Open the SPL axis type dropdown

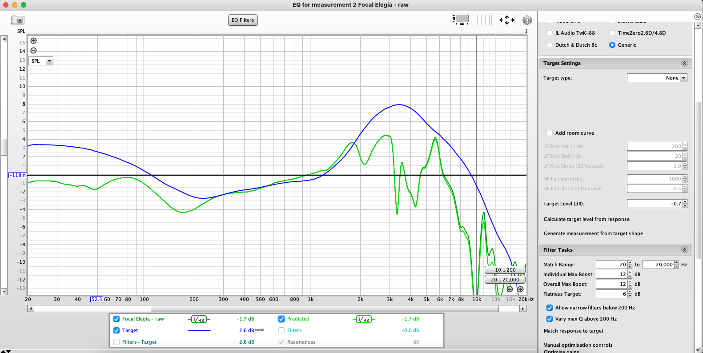(x=41, y=61)
